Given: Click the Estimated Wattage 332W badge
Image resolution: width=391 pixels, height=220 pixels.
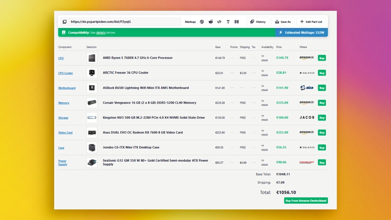Looking at the screenshot, I should click(x=301, y=33).
